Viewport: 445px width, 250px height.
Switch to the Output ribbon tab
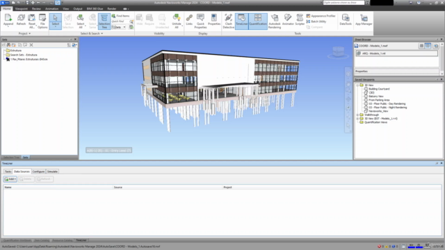pos(78,9)
